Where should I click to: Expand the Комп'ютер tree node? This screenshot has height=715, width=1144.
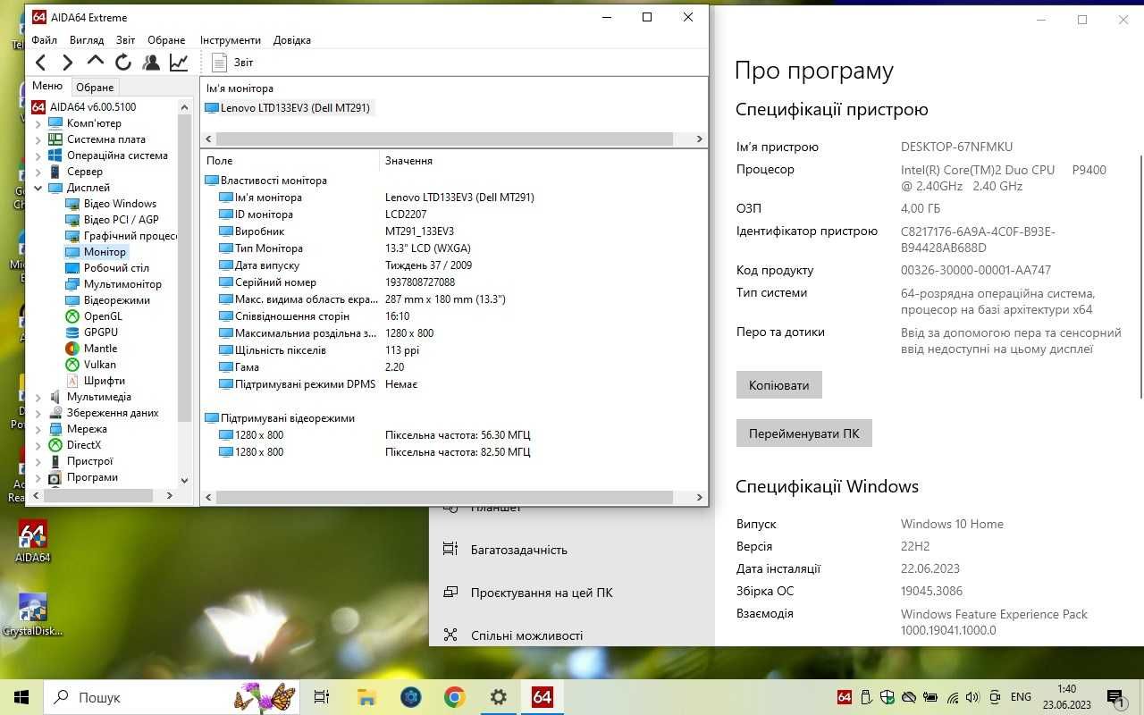tap(38, 123)
